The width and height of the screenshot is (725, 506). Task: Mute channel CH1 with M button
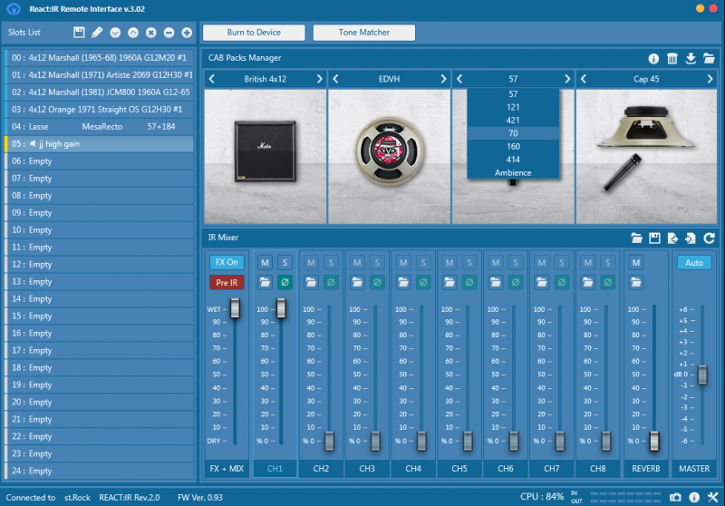point(266,262)
